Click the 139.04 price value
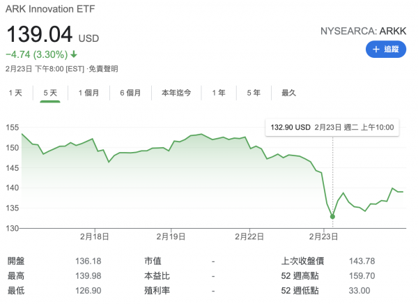 [x=39, y=34]
